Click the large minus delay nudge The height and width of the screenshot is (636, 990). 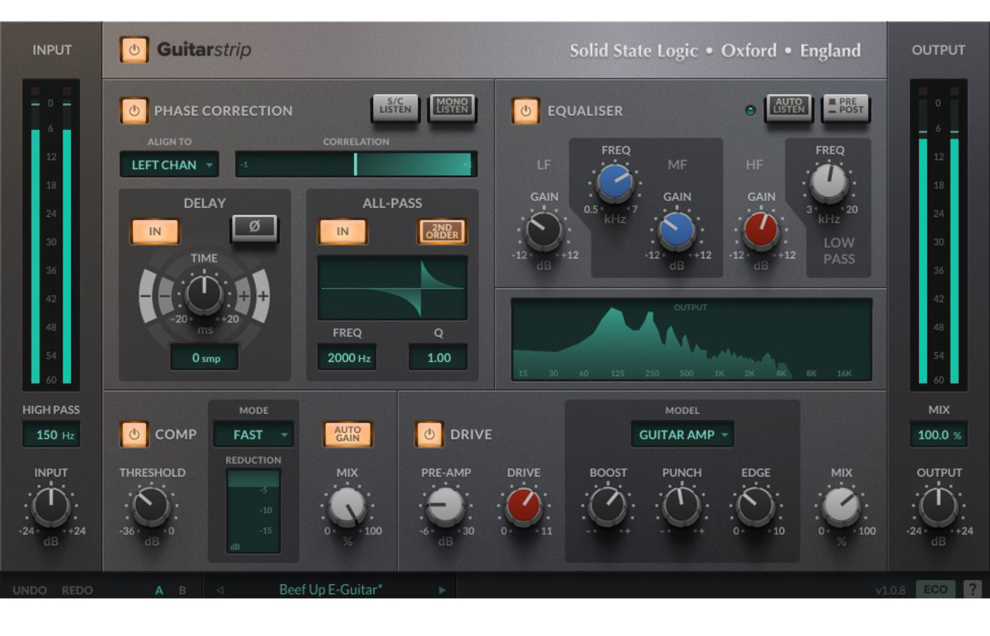(146, 295)
